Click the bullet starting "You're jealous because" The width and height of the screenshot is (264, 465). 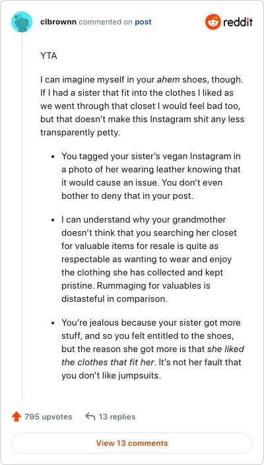click(152, 349)
